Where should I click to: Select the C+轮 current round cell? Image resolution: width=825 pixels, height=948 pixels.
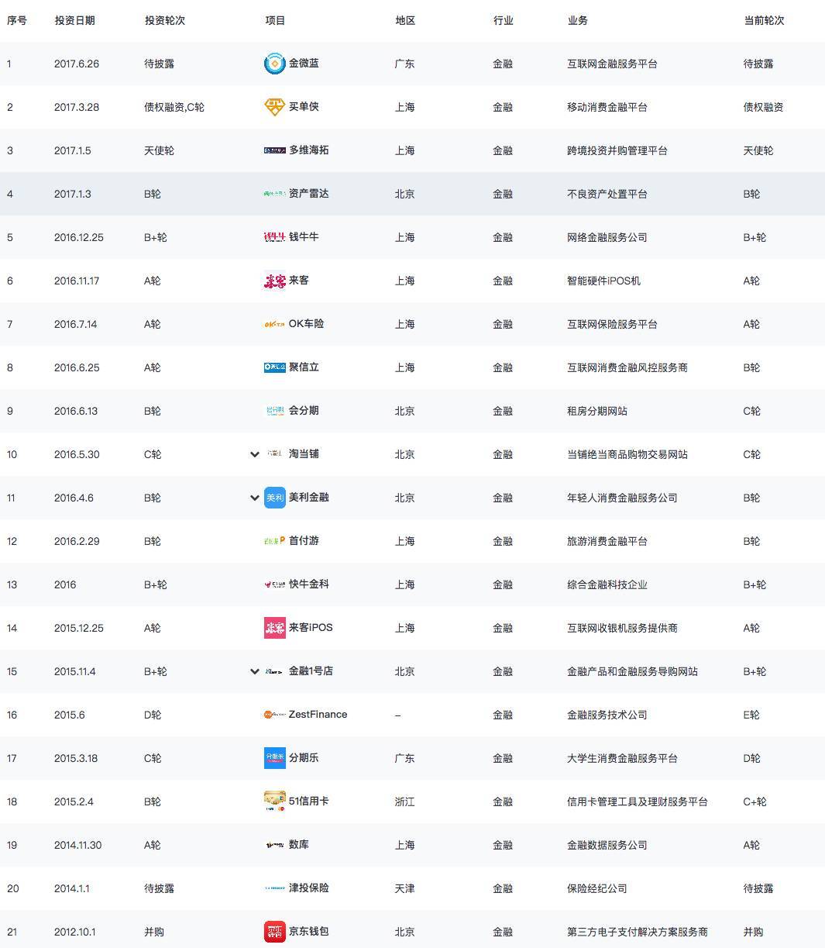click(755, 801)
